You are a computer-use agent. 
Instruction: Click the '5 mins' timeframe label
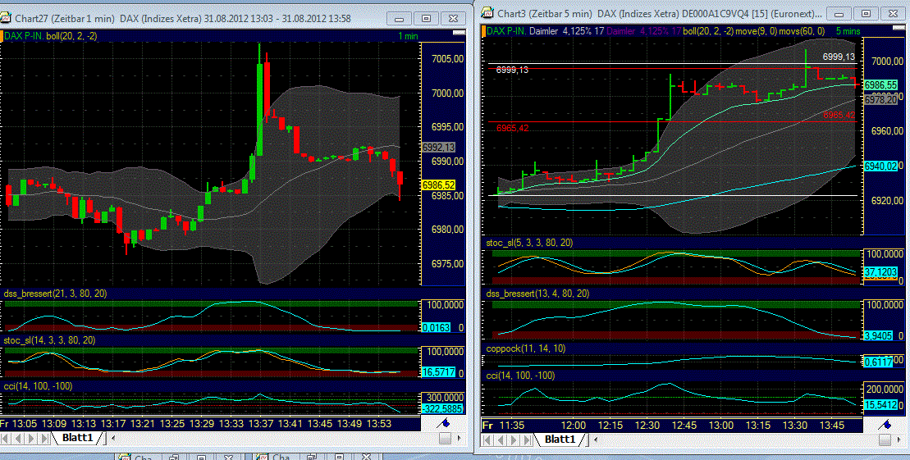coord(848,30)
